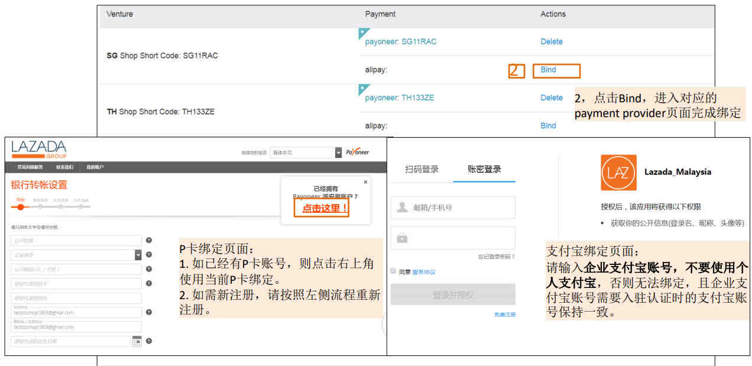Viewport: 752px width, 366px height.
Task: Expand the business type dropdown in Payoneer form
Action: coord(138,255)
